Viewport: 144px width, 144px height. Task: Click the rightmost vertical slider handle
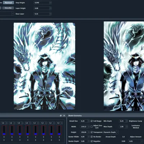pos(59,134)
